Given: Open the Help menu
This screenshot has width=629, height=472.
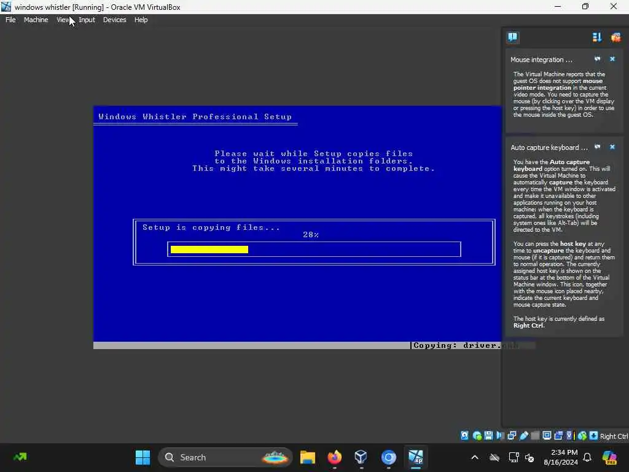Looking at the screenshot, I should click(x=141, y=20).
